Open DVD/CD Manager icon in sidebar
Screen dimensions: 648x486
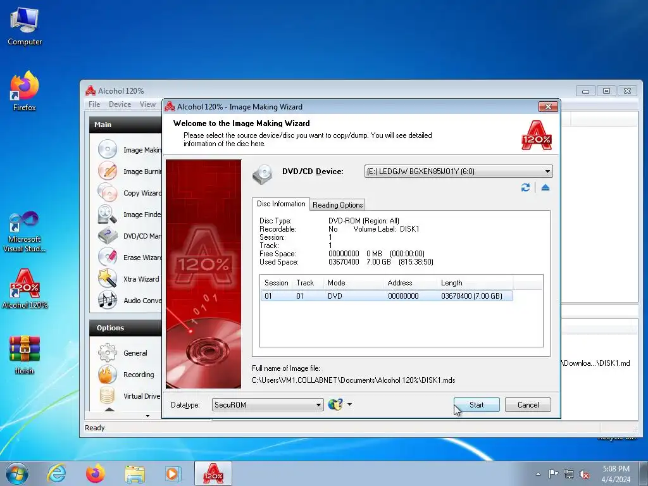(x=108, y=235)
